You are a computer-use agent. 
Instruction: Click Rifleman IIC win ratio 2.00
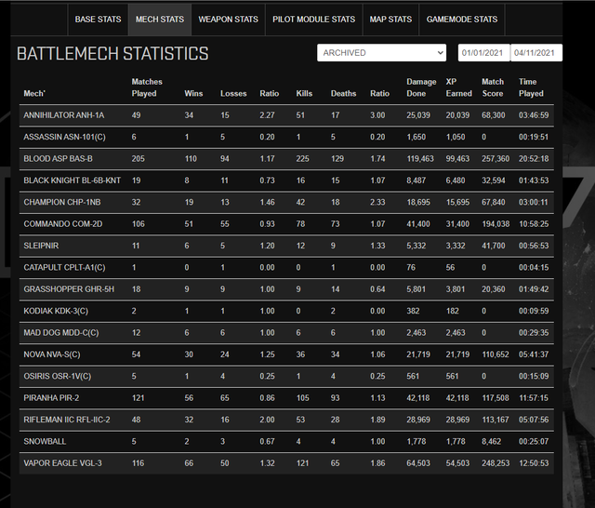[x=267, y=420]
